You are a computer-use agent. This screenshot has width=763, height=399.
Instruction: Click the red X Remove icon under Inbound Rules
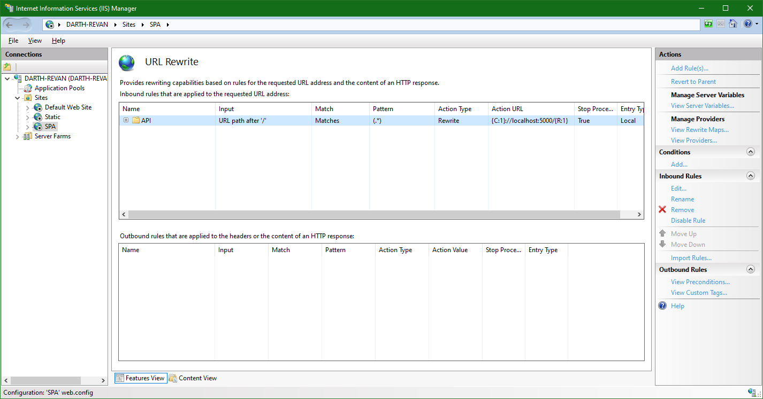coord(662,209)
